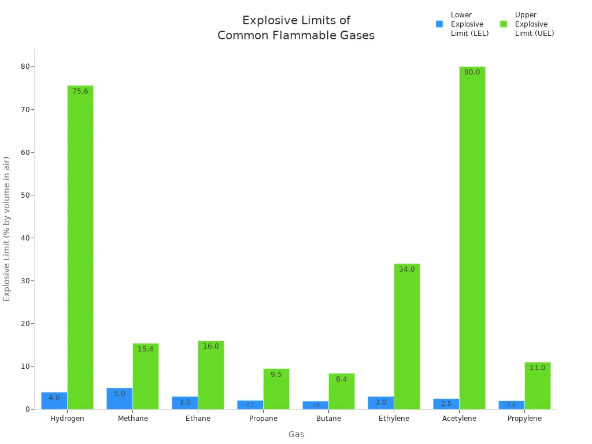The width and height of the screenshot is (592, 444).
Task: Click the Gas axis title
Action: pyautogui.click(x=296, y=434)
